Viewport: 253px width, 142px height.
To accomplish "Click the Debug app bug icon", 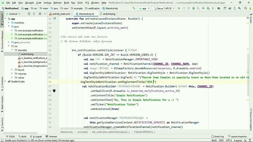I will point(193,8).
